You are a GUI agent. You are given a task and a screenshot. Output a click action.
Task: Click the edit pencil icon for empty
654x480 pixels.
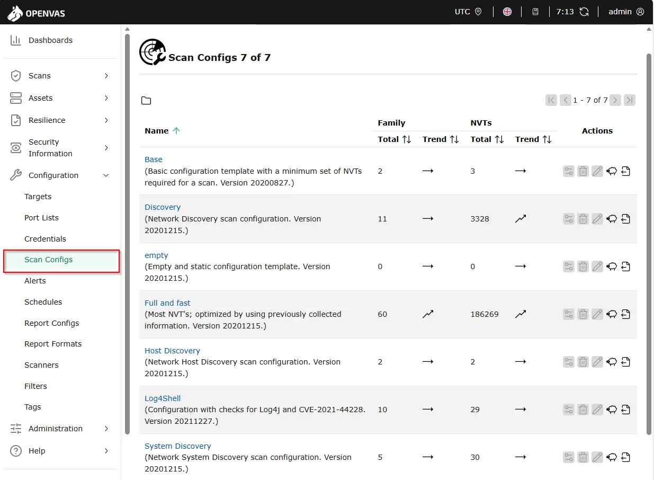[x=597, y=266]
